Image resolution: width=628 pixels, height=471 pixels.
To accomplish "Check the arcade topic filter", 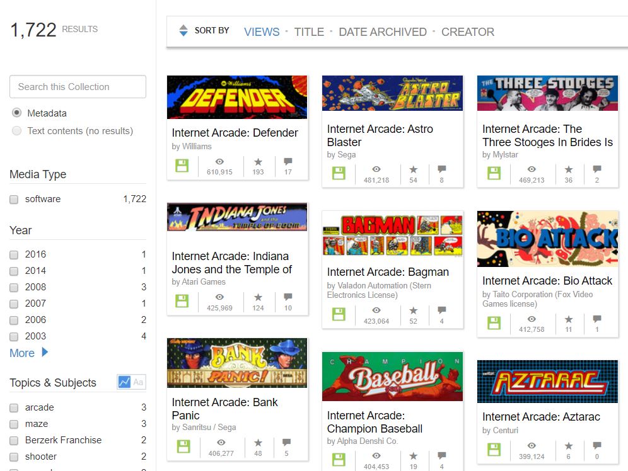I will click(x=14, y=408).
